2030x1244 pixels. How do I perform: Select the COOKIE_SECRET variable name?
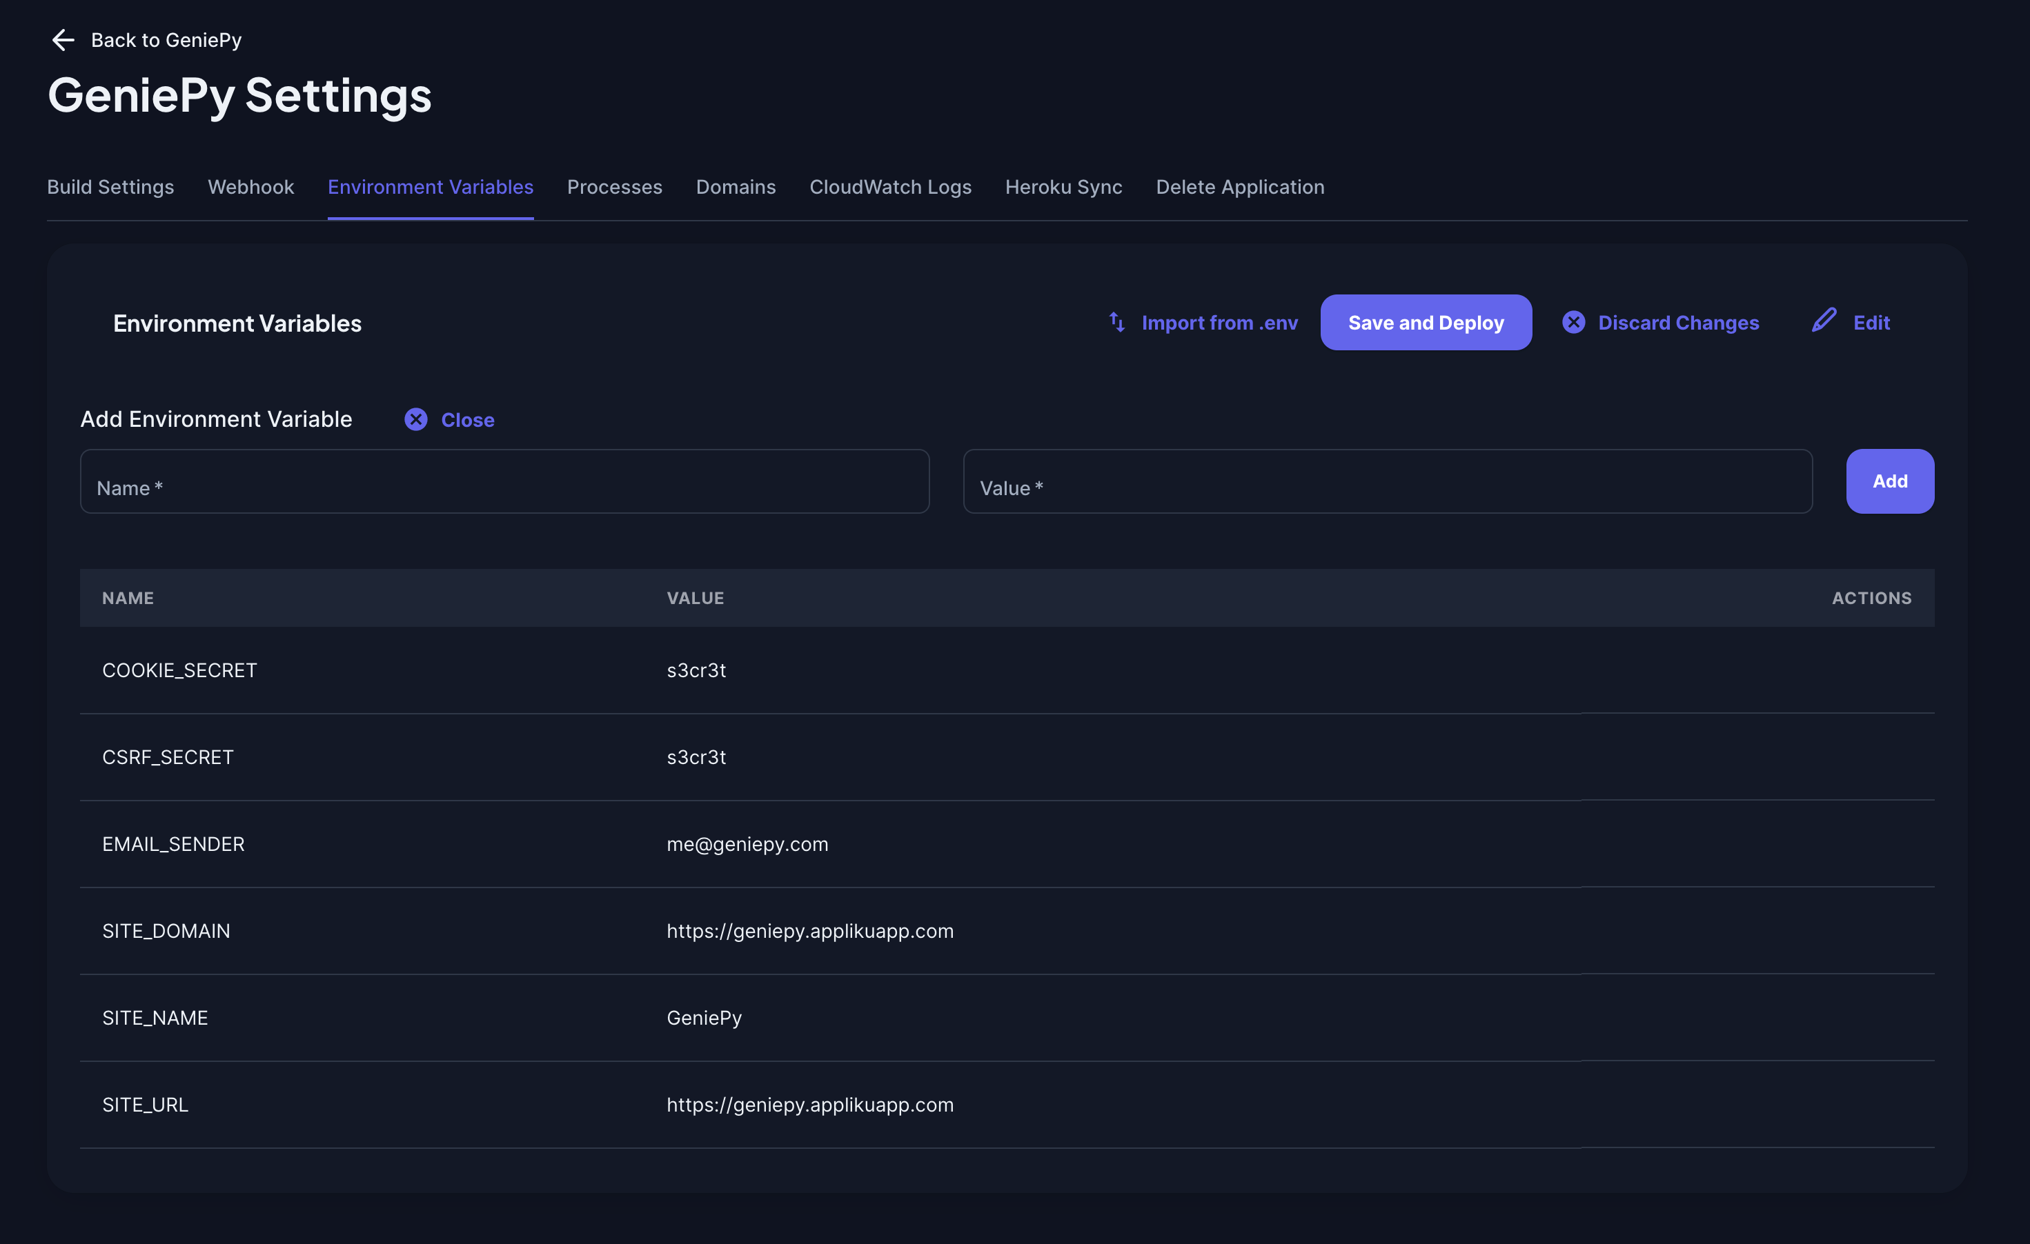pyautogui.click(x=179, y=670)
